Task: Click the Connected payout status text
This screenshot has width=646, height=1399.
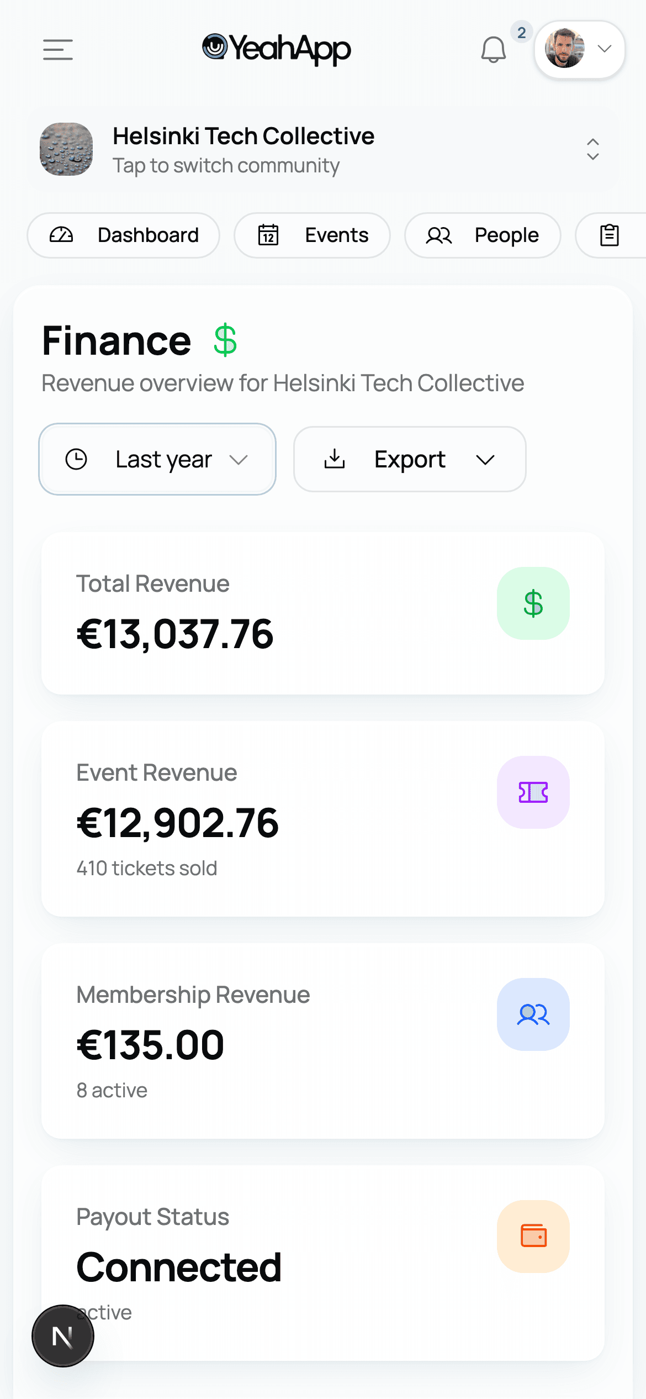Action: click(x=179, y=1267)
